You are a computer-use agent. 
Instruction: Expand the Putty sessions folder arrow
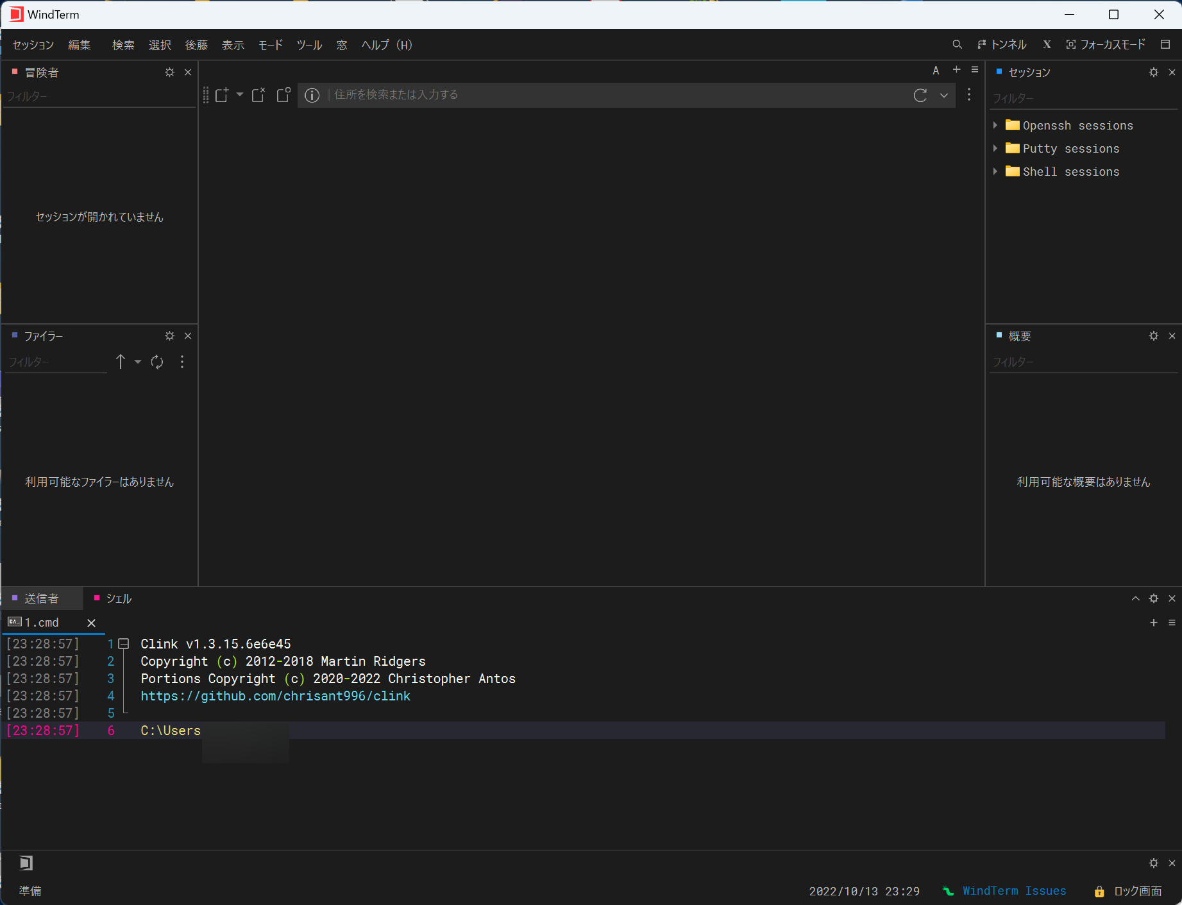[x=995, y=148]
